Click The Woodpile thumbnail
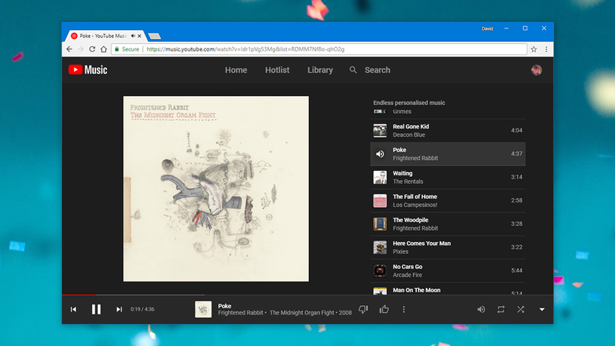 (x=380, y=224)
